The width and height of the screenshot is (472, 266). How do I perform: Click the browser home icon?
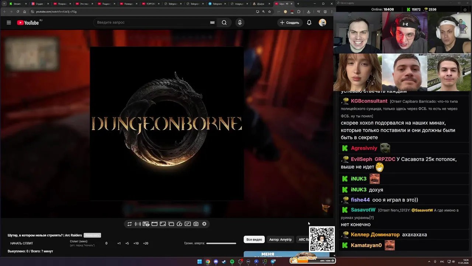[25, 11]
